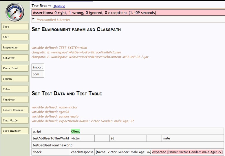This screenshot has width=225, height=156.
Task: Open the Edit page button
Action: pyautogui.click(x=15, y=37)
